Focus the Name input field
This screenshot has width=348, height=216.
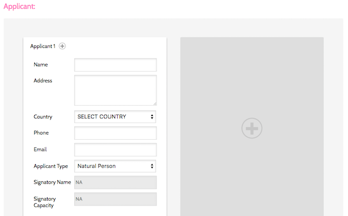tap(115, 65)
